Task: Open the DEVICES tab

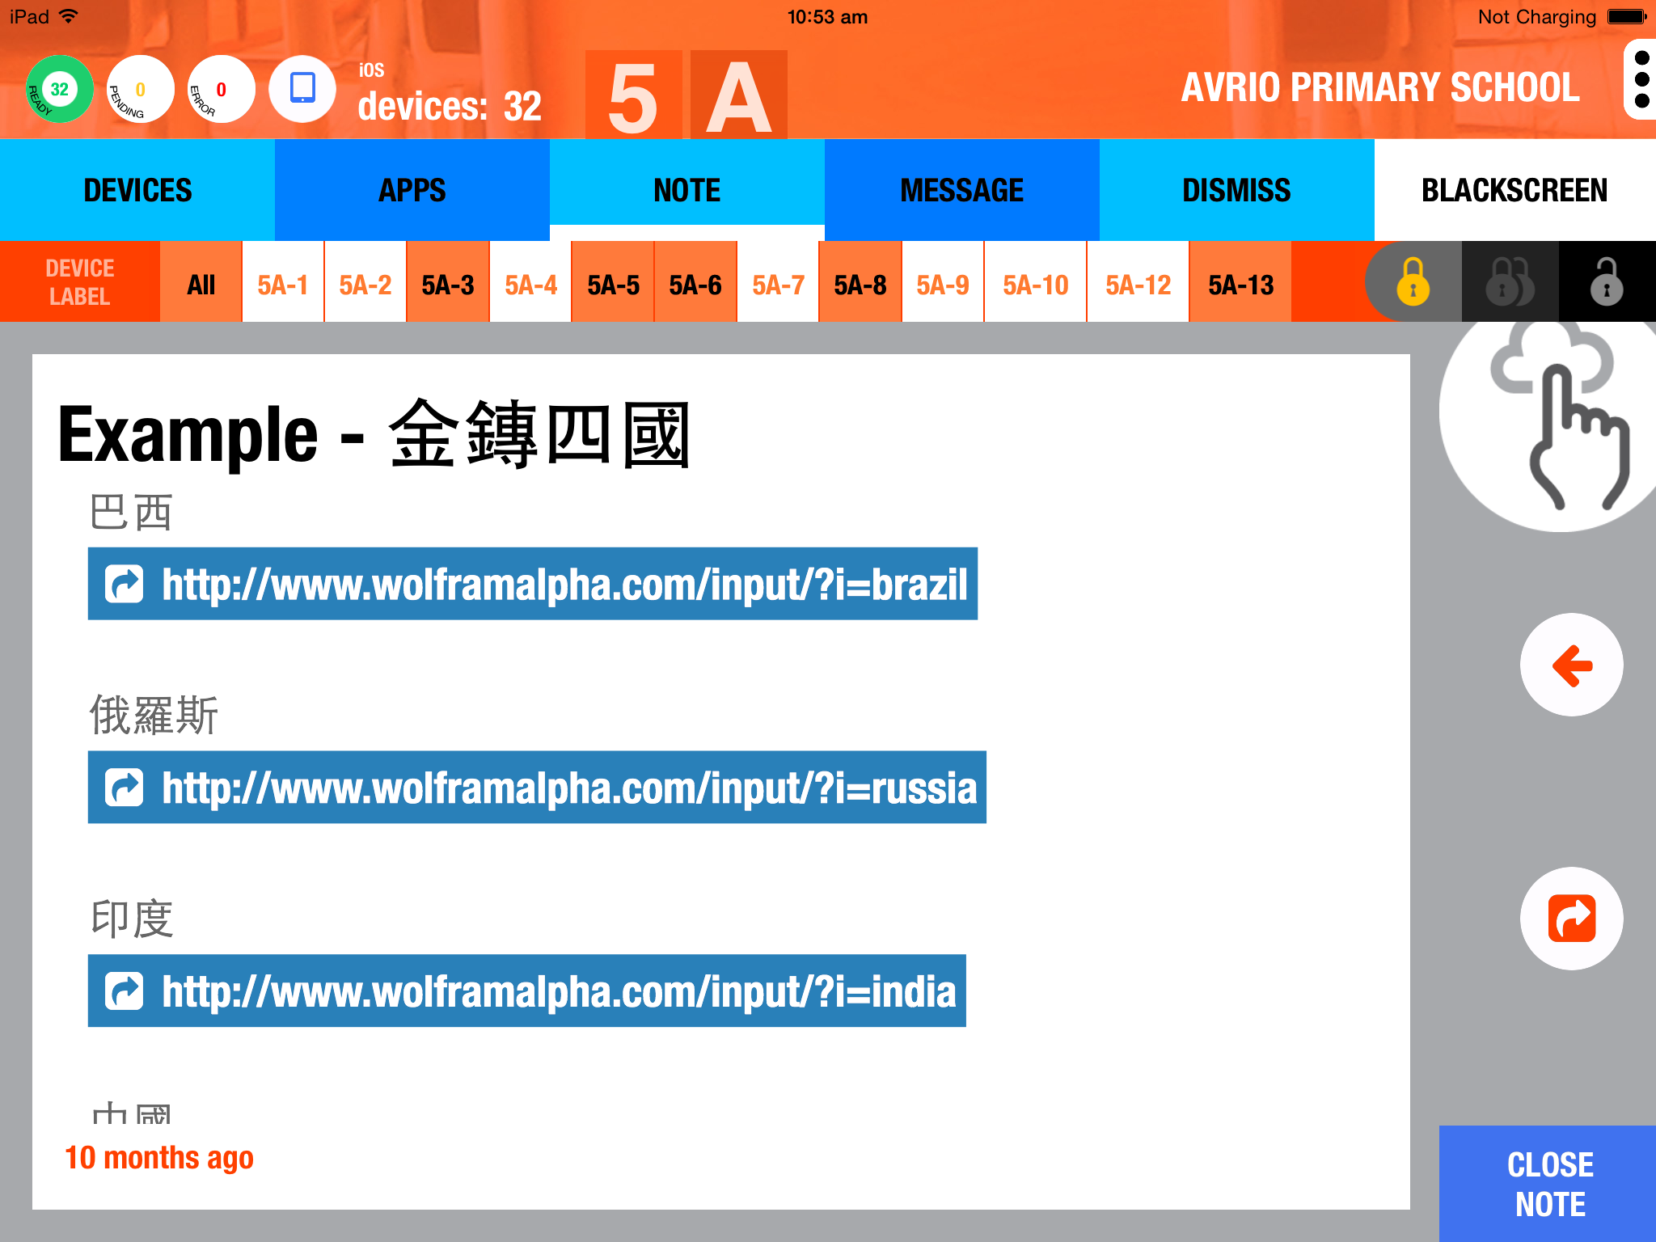Action: [x=137, y=190]
